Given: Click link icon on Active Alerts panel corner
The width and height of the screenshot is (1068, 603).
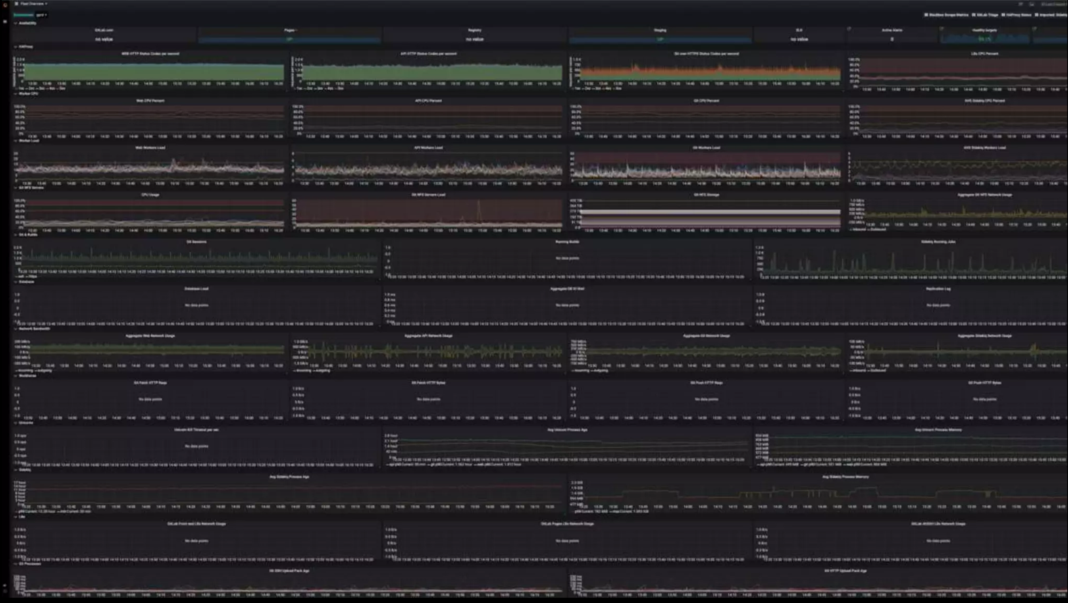Looking at the screenshot, I should 941,29.
